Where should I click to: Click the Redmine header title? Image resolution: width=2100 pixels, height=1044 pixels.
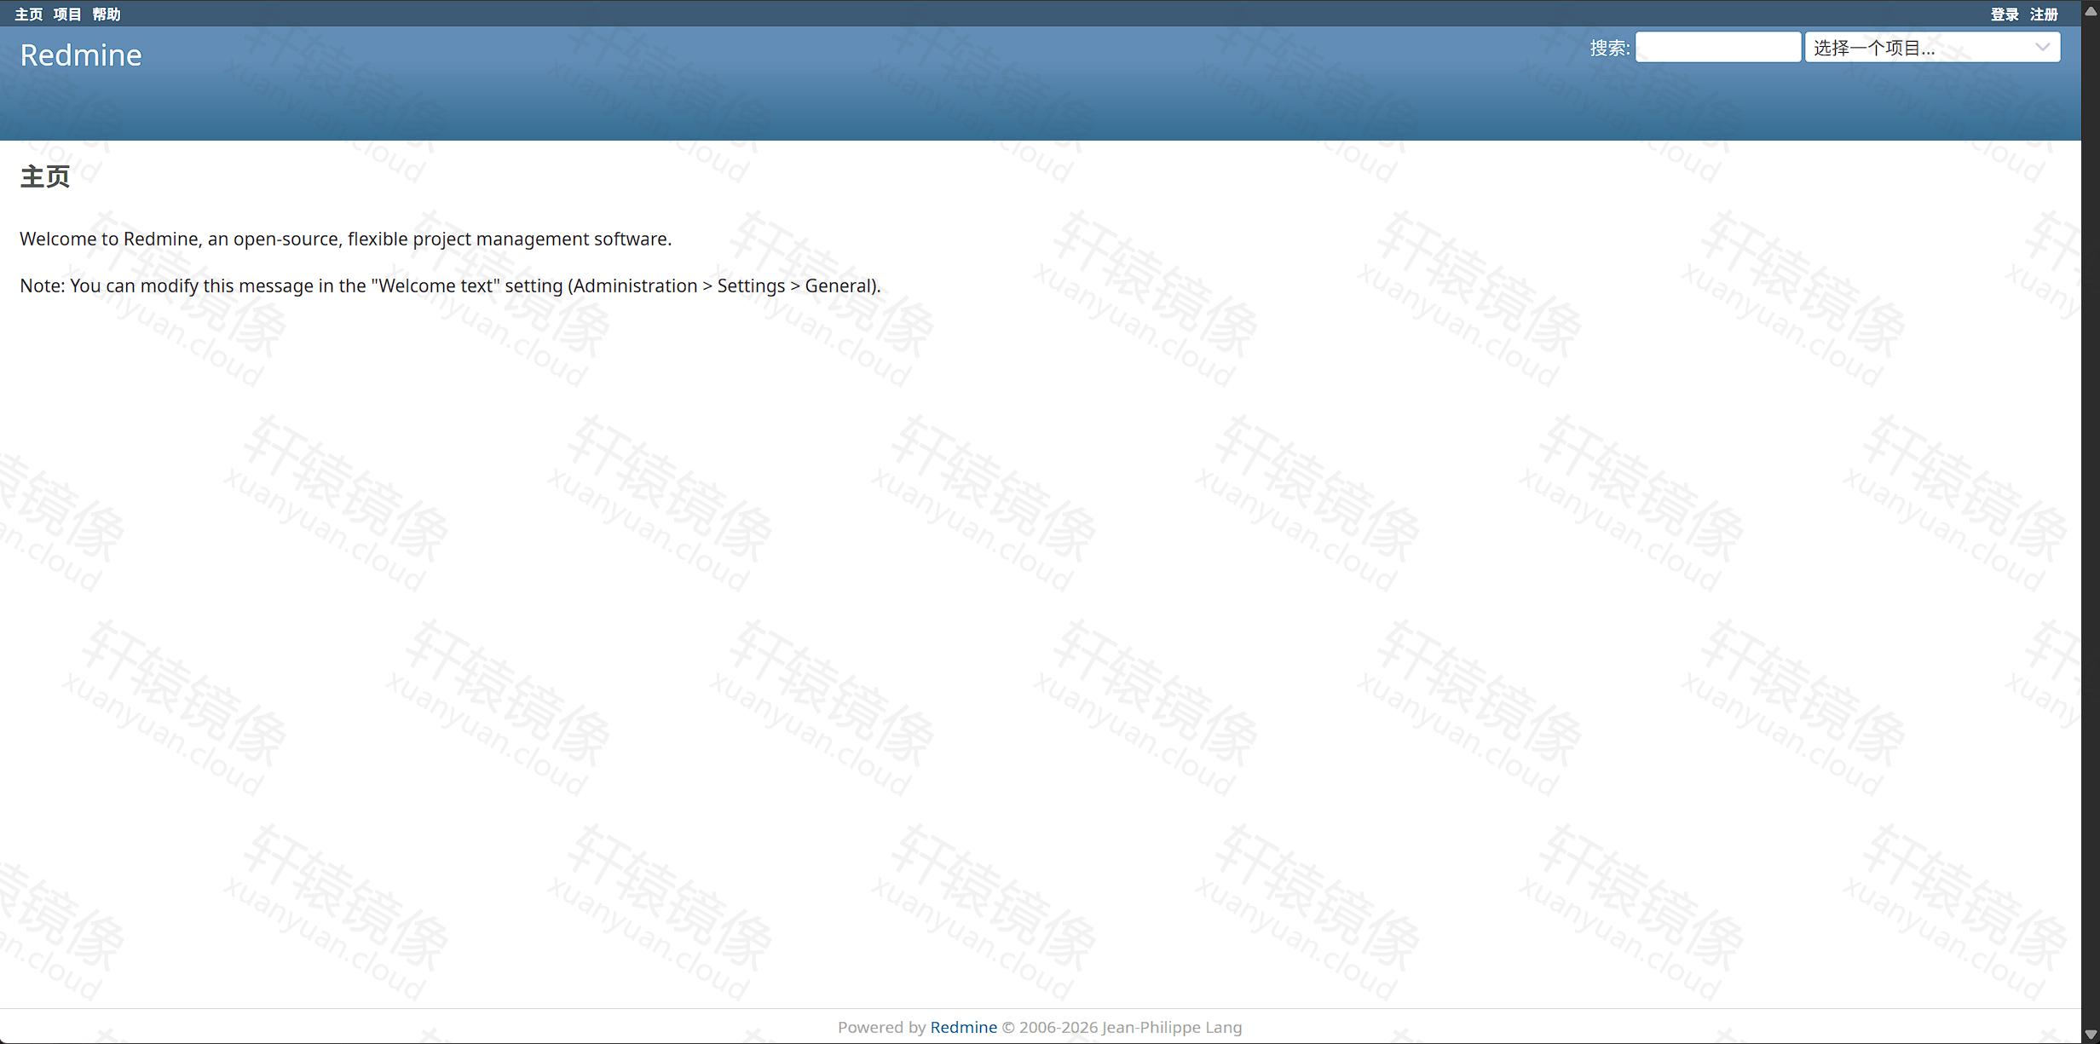[x=81, y=55]
